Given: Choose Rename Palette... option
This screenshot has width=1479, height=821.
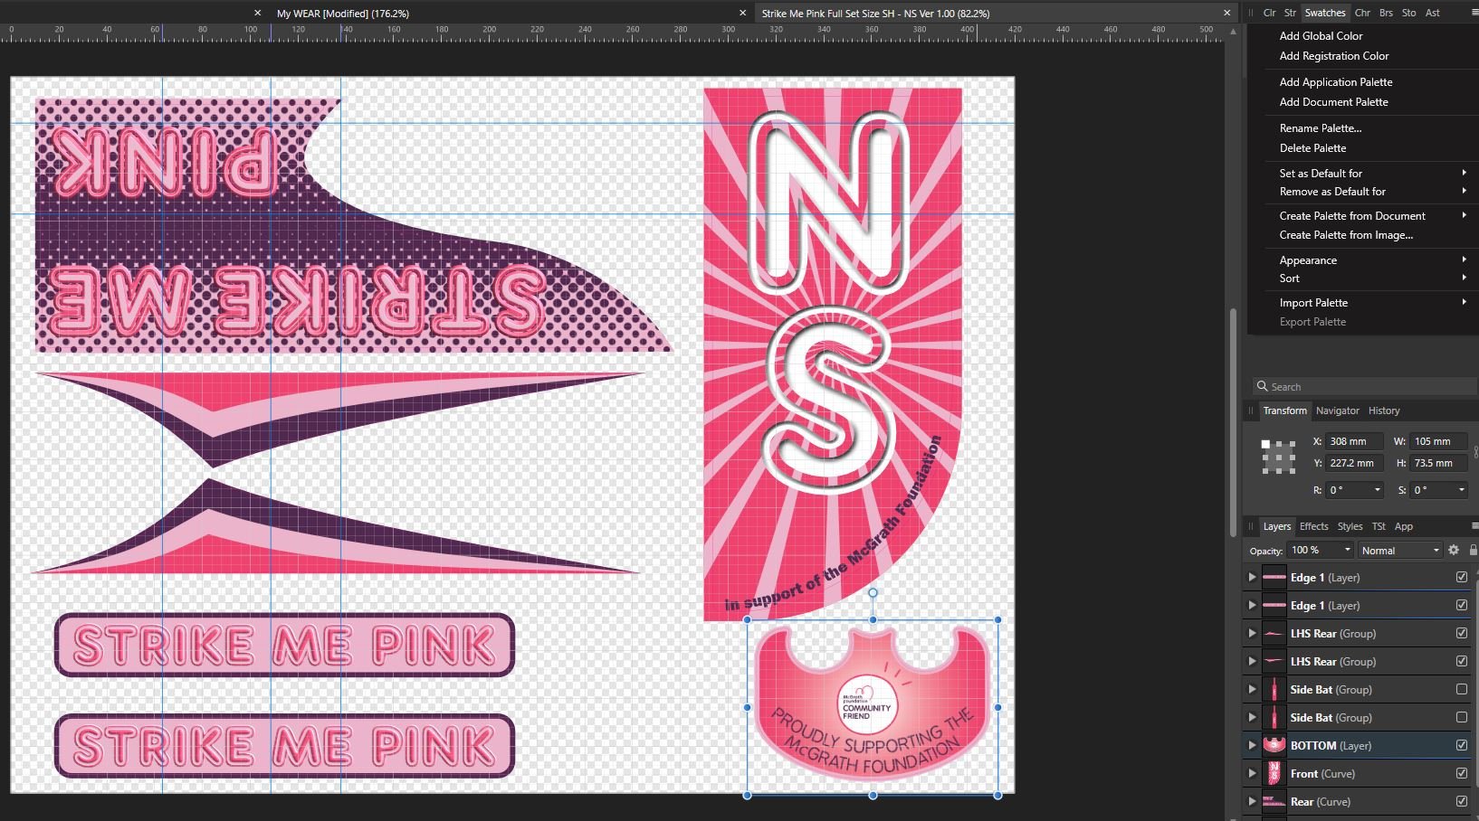Looking at the screenshot, I should pos(1321,128).
